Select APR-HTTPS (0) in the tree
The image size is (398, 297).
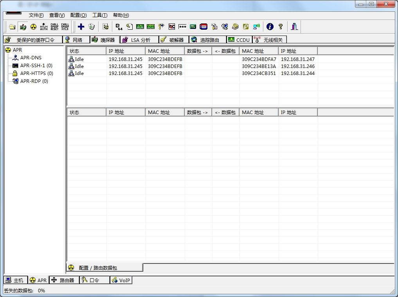pos(36,73)
